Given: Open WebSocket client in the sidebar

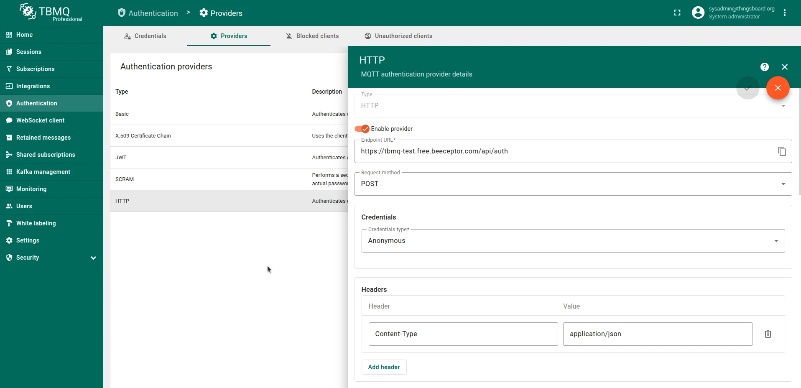Looking at the screenshot, I should (51, 120).
